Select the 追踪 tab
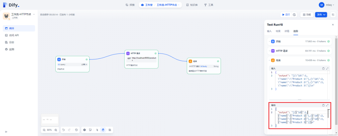The height and width of the screenshot is (136, 338). [x=295, y=31]
